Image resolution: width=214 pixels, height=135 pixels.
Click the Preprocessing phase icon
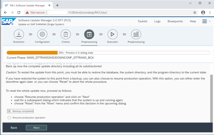click(x=89, y=34)
